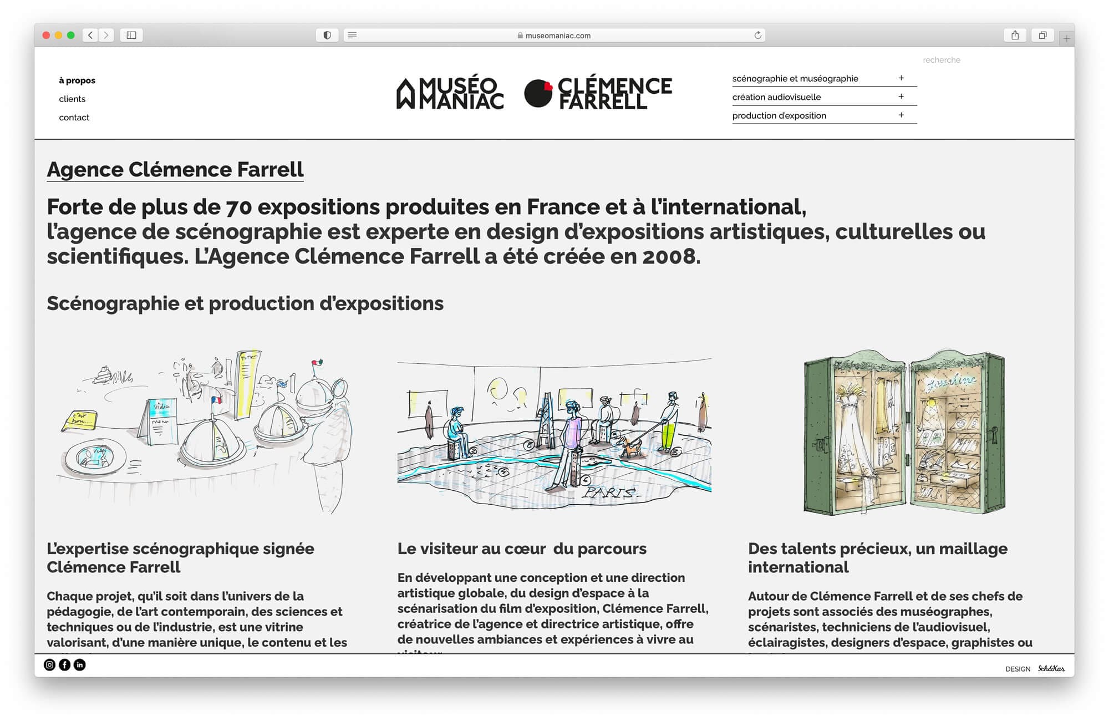Go to the clients menu item
Image resolution: width=1109 pixels, height=721 pixels.
tap(72, 99)
